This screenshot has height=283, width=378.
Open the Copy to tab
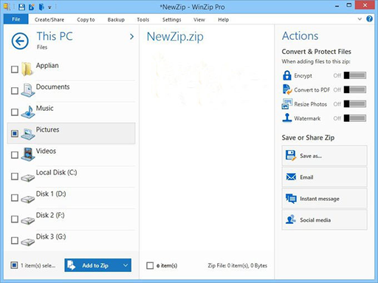point(86,19)
